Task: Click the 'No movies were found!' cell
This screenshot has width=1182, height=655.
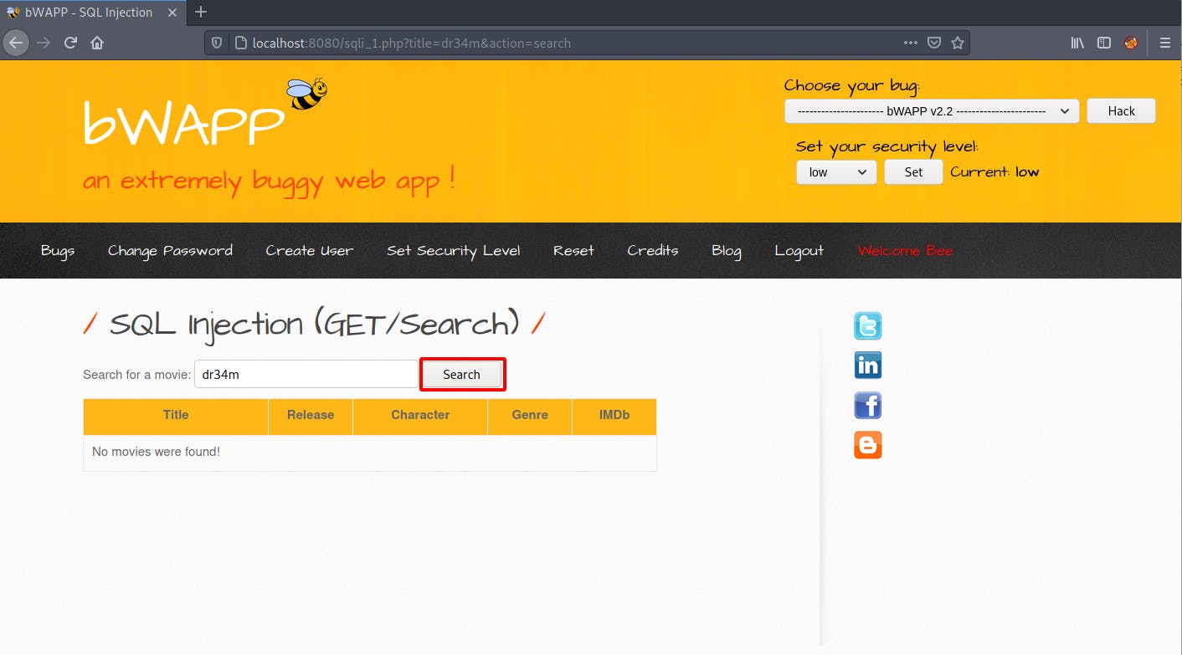Action: [370, 452]
